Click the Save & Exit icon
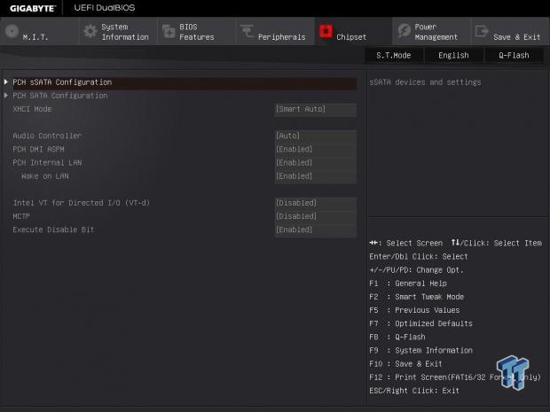 [482, 32]
